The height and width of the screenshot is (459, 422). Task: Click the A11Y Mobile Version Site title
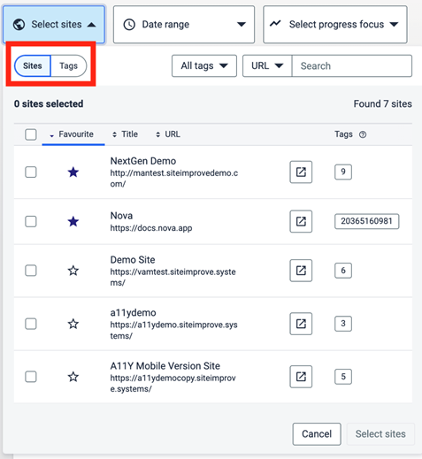(165, 366)
